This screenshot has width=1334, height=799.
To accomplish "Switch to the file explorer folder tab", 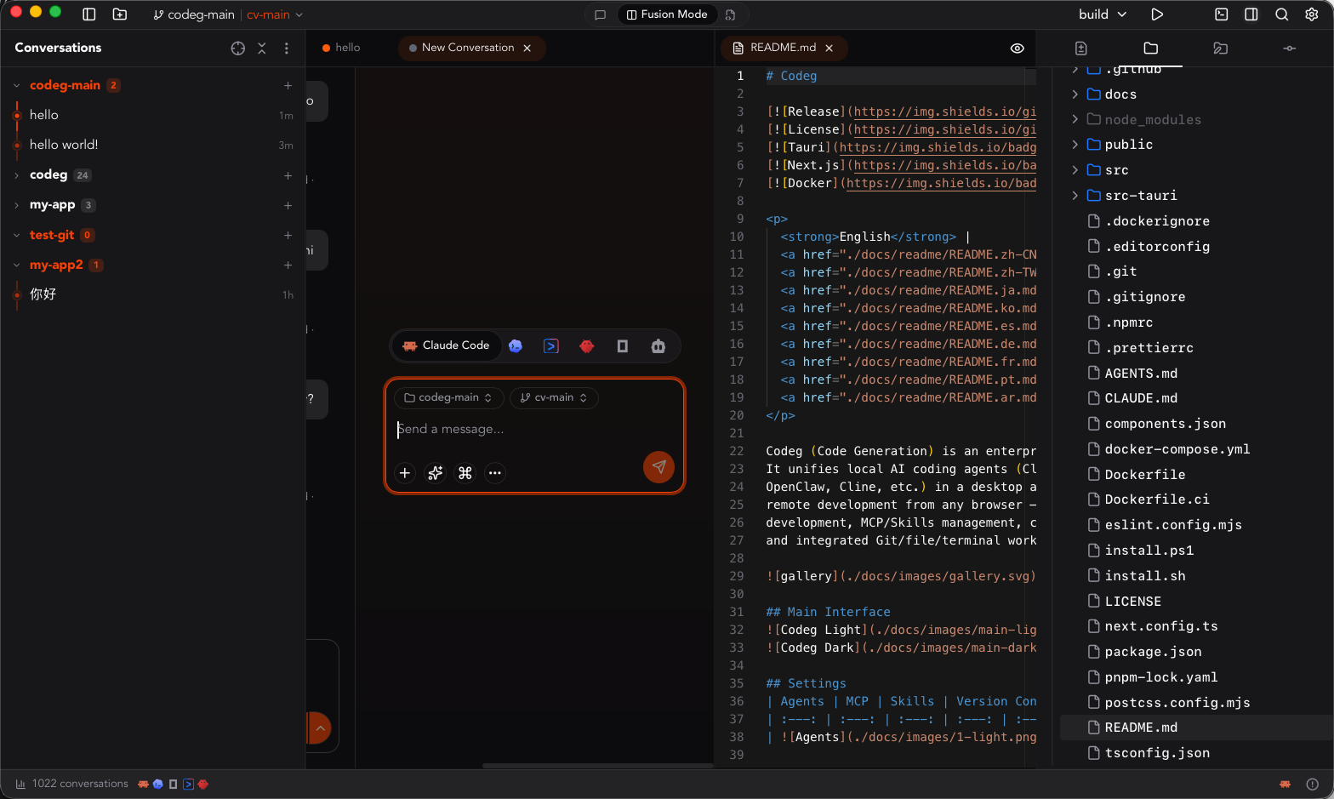I will [1151, 49].
